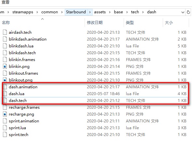192x149 pixels.
Task: Click the sprint.animation file icon
Action: click(5, 121)
